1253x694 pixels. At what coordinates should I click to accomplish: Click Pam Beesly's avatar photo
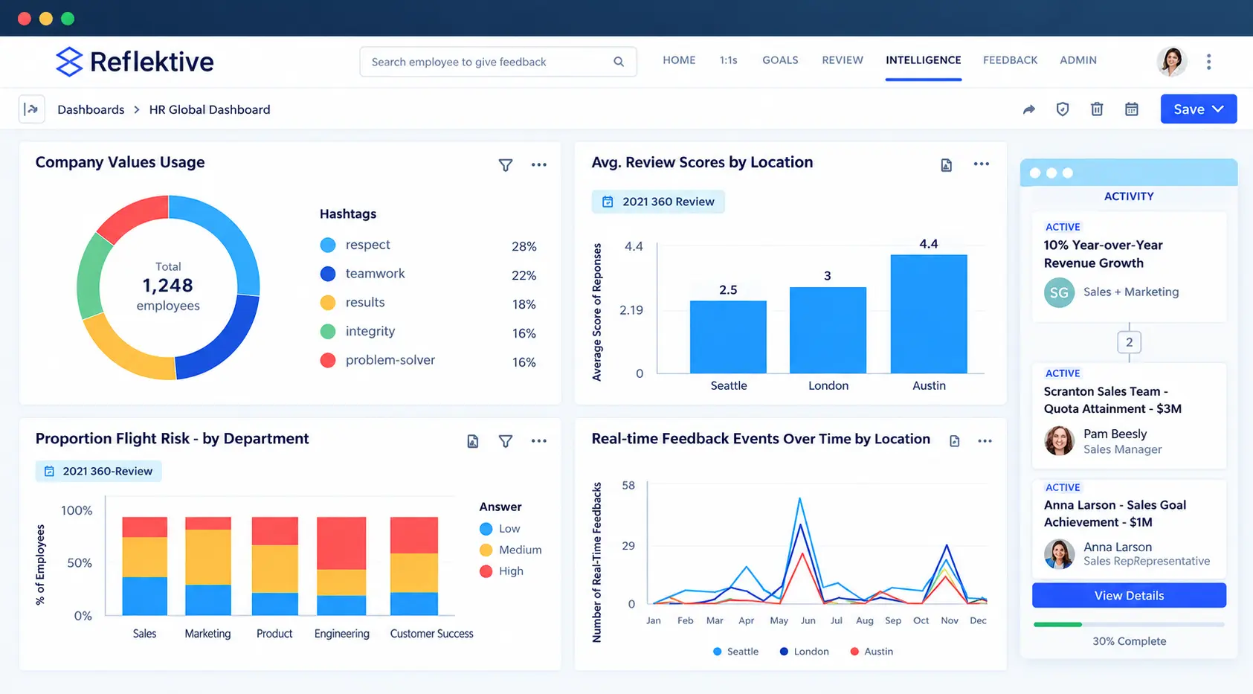tap(1059, 440)
